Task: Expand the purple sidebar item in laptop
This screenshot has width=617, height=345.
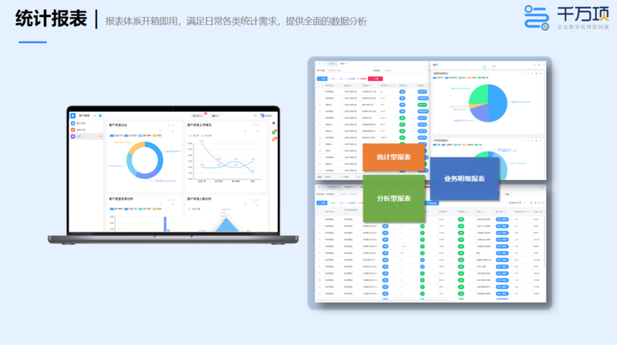Action: pyautogui.click(x=101, y=136)
